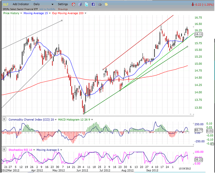215x173 pixels.
Task: Click the Add to Portfolio link
Action: click(x=47, y=9)
